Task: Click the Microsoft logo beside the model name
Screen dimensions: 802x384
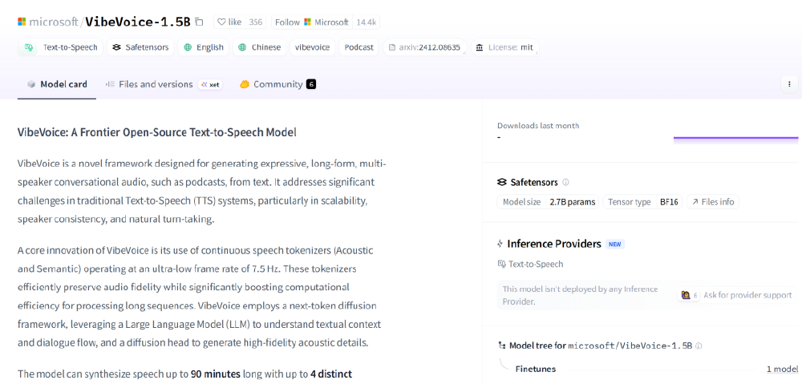Action: coord(23,22)
